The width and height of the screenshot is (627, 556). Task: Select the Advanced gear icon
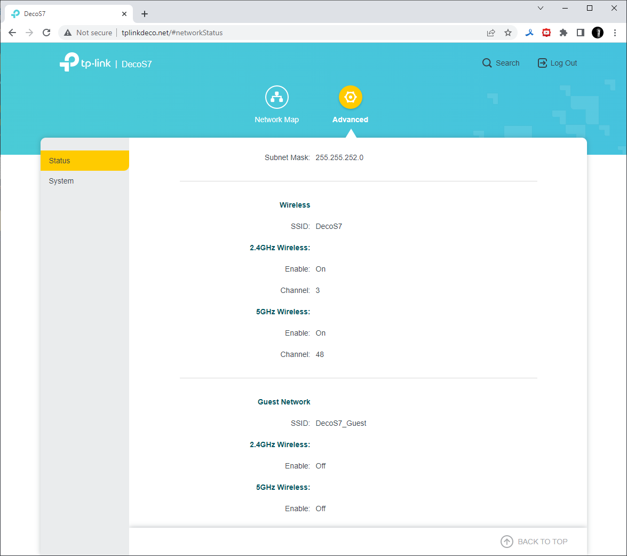click(x=350, y=97)
